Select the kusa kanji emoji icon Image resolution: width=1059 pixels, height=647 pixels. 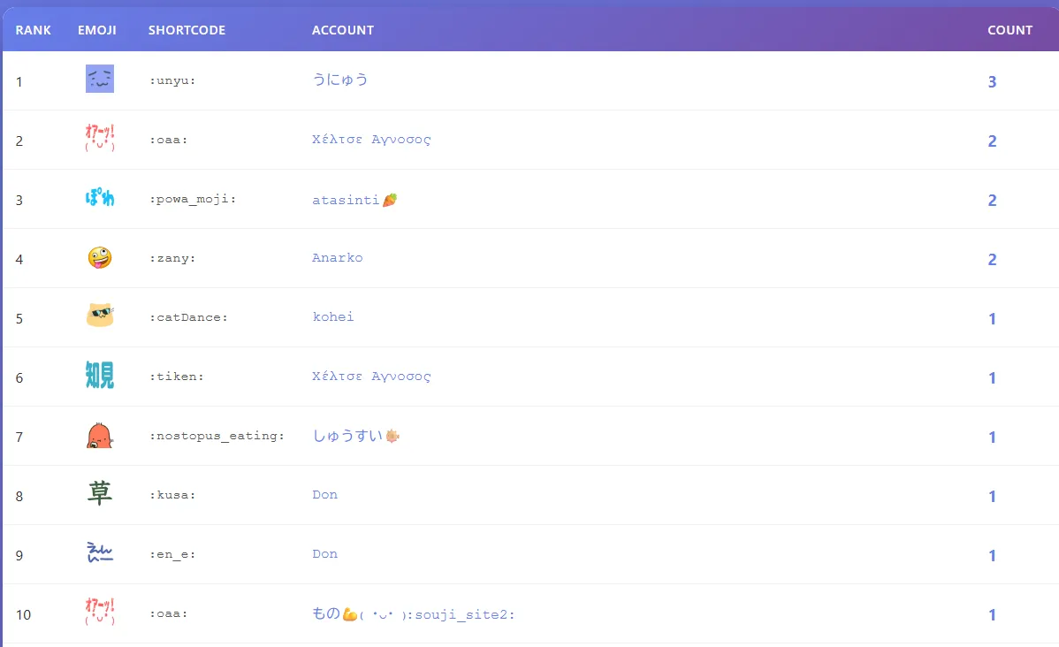[x=100, y=494]
